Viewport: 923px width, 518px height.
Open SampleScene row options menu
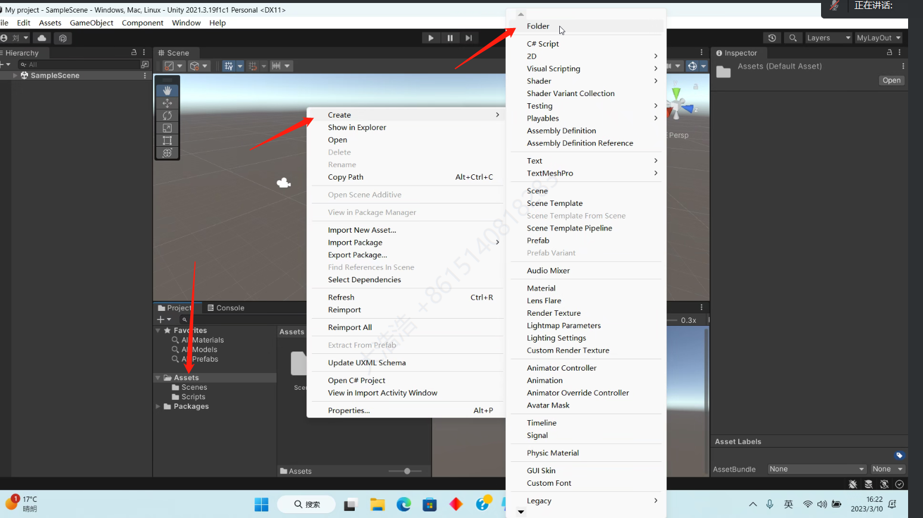click(x=145, y=76)
